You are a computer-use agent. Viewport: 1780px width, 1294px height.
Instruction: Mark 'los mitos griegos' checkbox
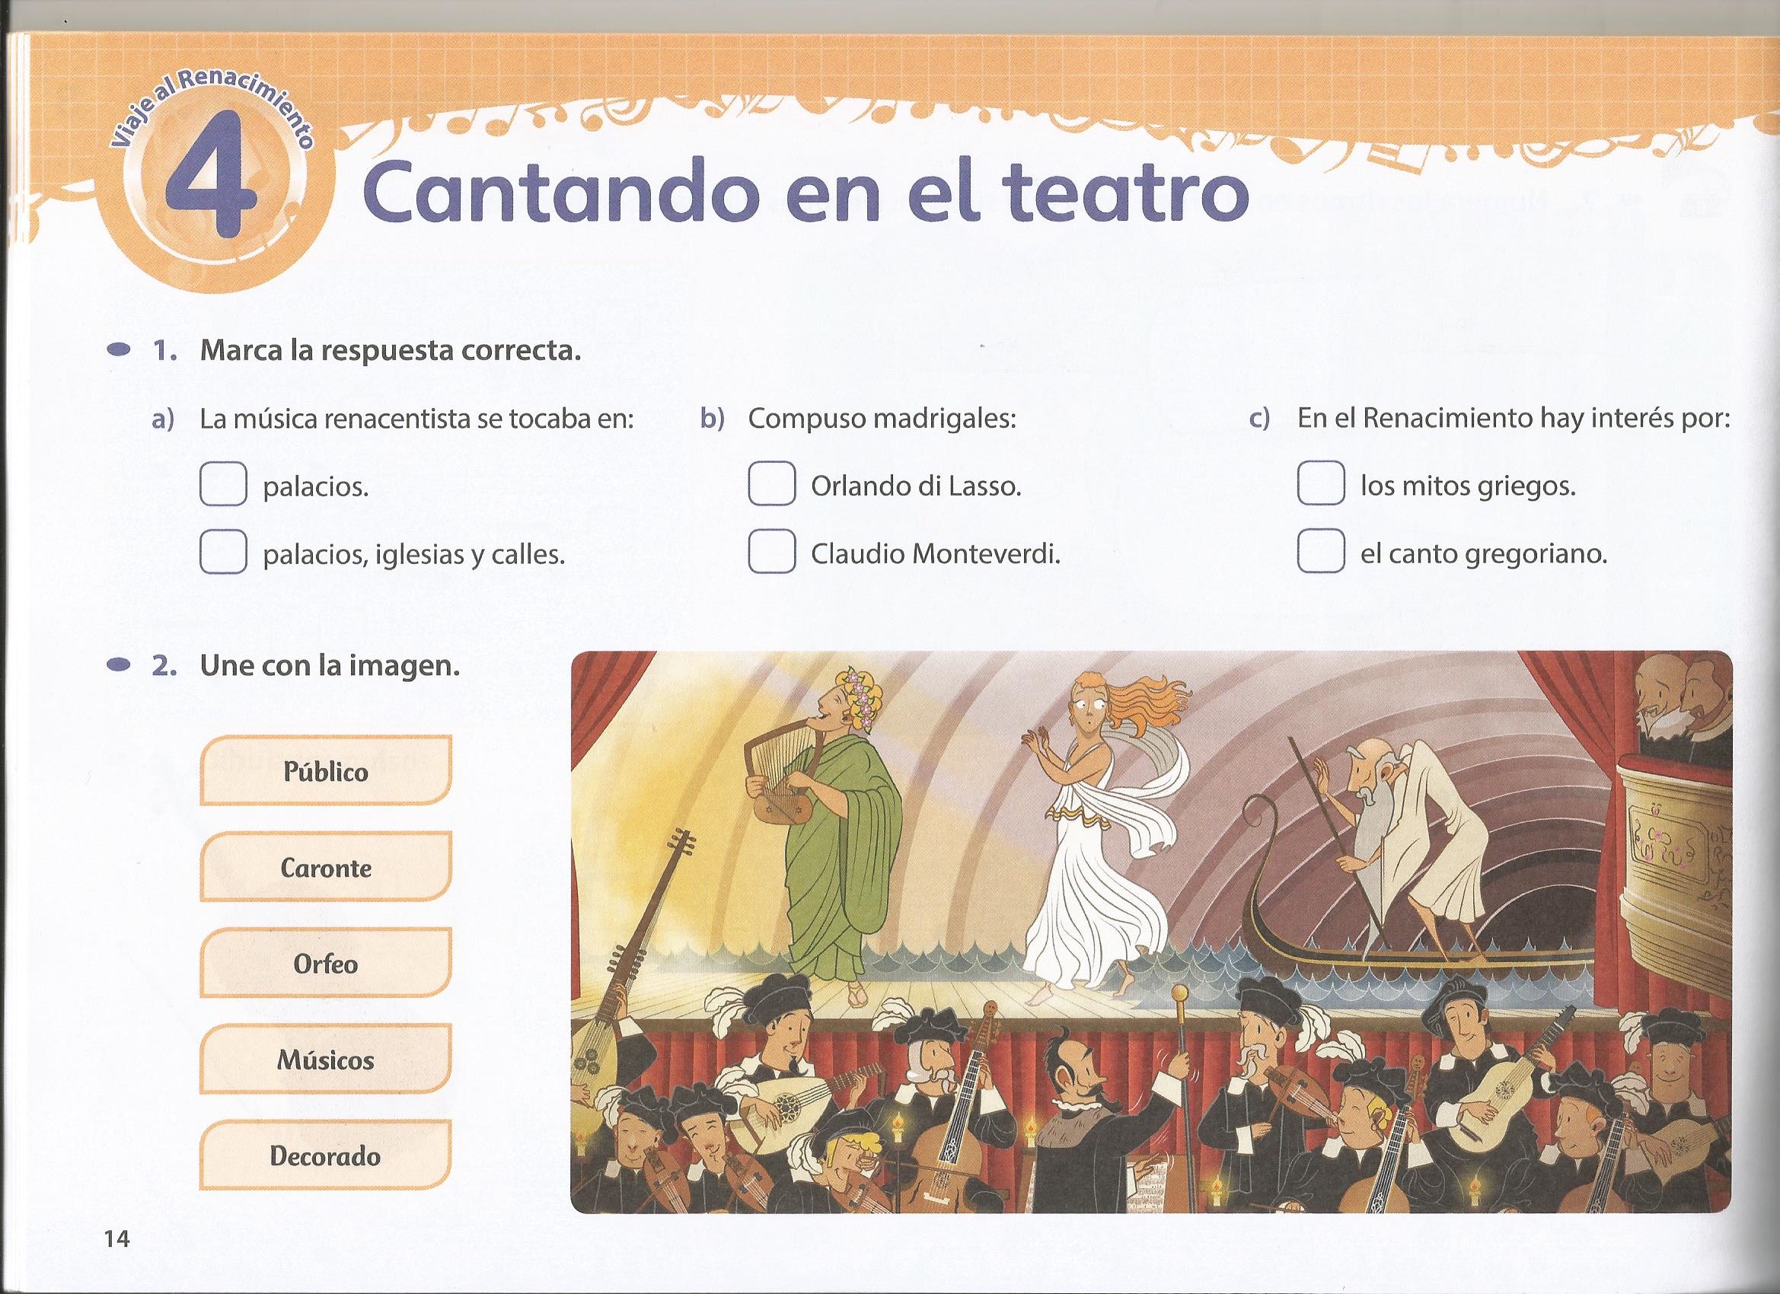pos(1321,483)
